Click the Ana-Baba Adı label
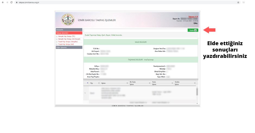Viewport: 255px width, 133px height. (x=160, y=51)
